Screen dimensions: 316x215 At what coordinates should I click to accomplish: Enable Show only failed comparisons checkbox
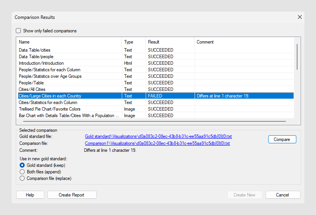[x=18, y=31]
